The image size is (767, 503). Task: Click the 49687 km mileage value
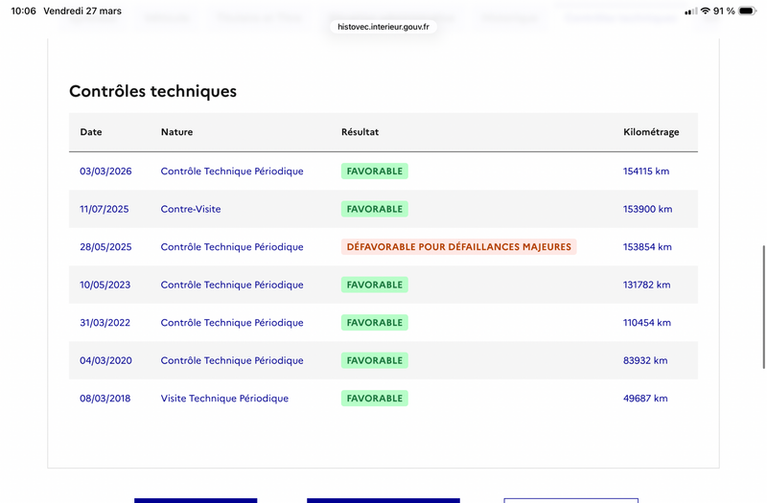[x=645, y=399]
